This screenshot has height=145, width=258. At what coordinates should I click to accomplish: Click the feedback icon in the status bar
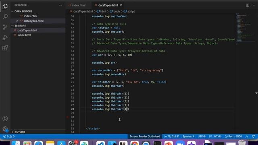[247, 137]
